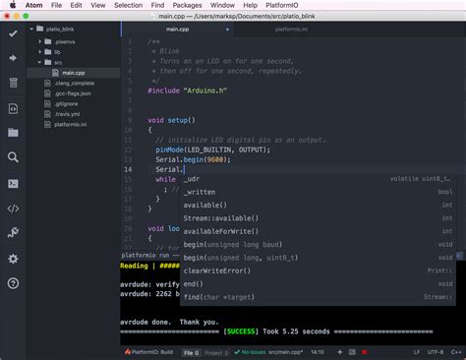Click PlatformIO: Build in status bar
The image size is (466, 360).
[x=148, y=352]
